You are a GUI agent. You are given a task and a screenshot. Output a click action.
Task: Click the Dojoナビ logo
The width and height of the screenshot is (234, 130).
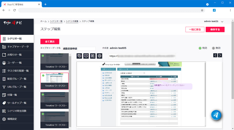(13, 23)
